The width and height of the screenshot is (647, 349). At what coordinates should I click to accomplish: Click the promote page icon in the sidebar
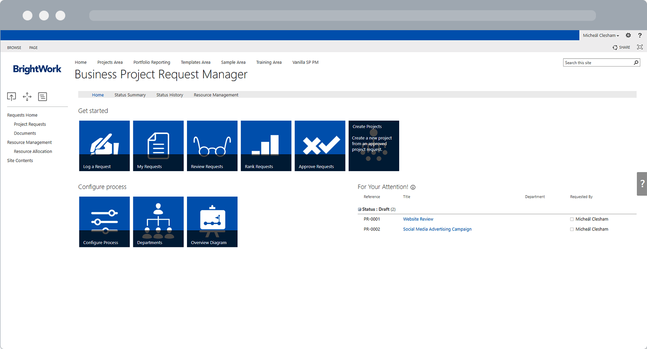(12, 96)
